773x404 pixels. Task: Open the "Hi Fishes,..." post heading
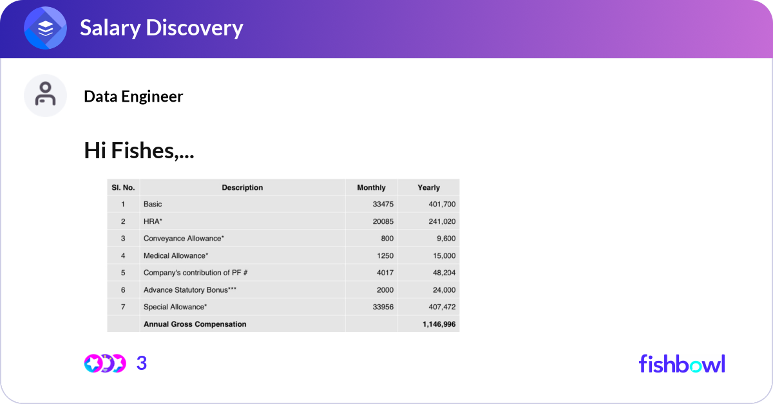pos(139,151)
